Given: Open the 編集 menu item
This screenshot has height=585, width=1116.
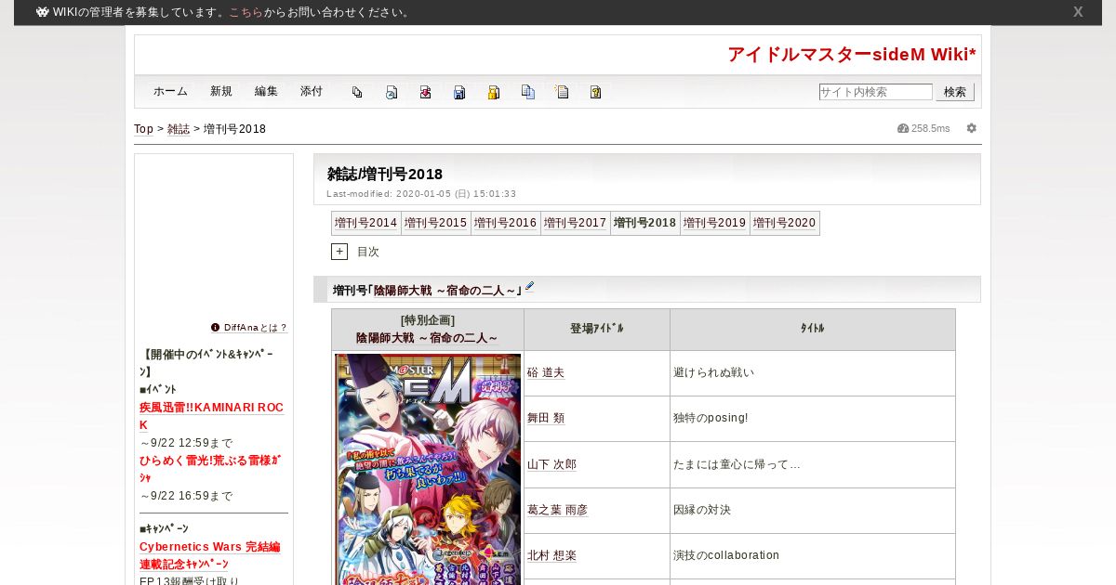Looking at the screenshot, I should [x=266, y=91].
